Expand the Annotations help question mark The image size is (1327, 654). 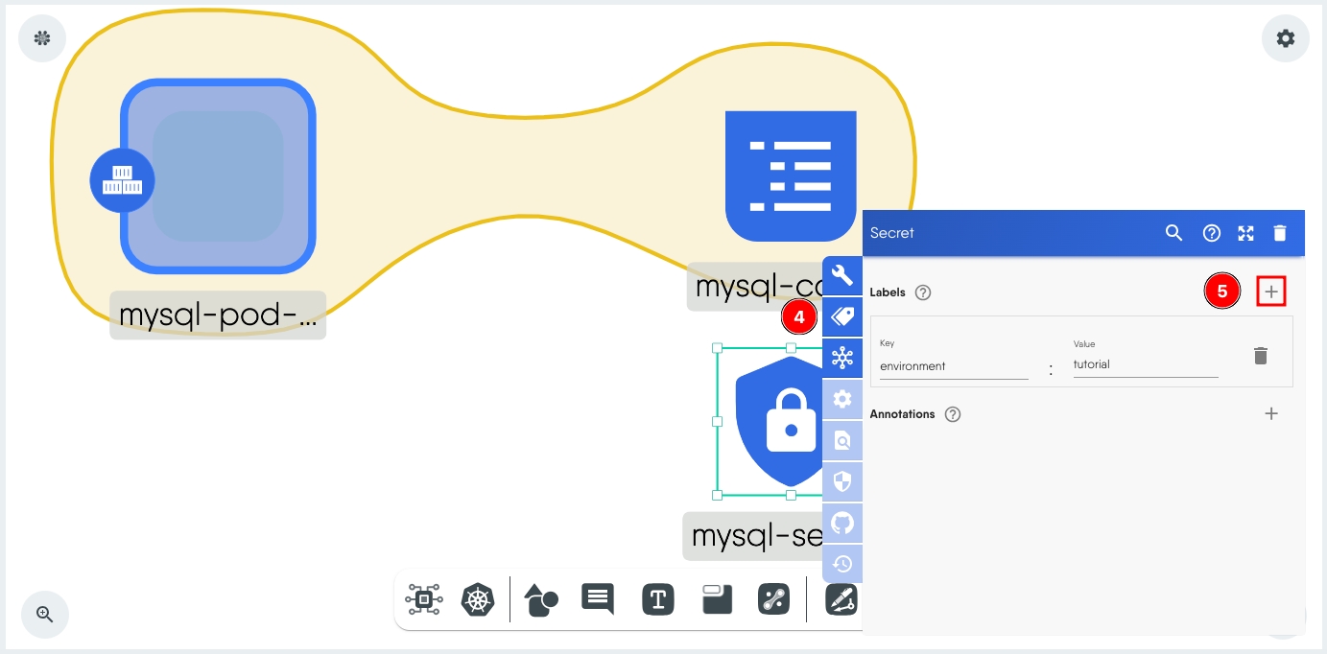tap(952, 414)
